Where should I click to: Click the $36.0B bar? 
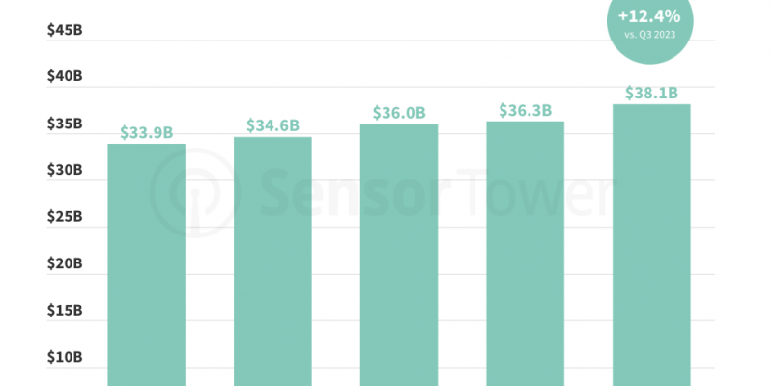tap(399, 255)
